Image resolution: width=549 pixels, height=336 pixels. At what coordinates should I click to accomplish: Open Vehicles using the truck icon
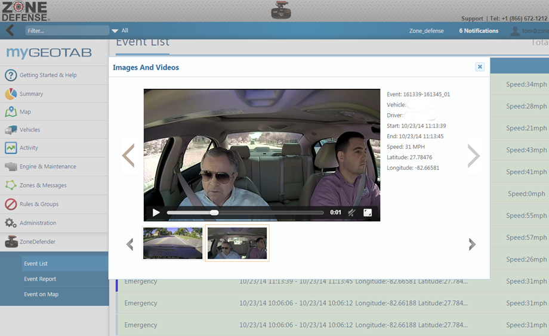pyautogui.click(x=11, y=130)
